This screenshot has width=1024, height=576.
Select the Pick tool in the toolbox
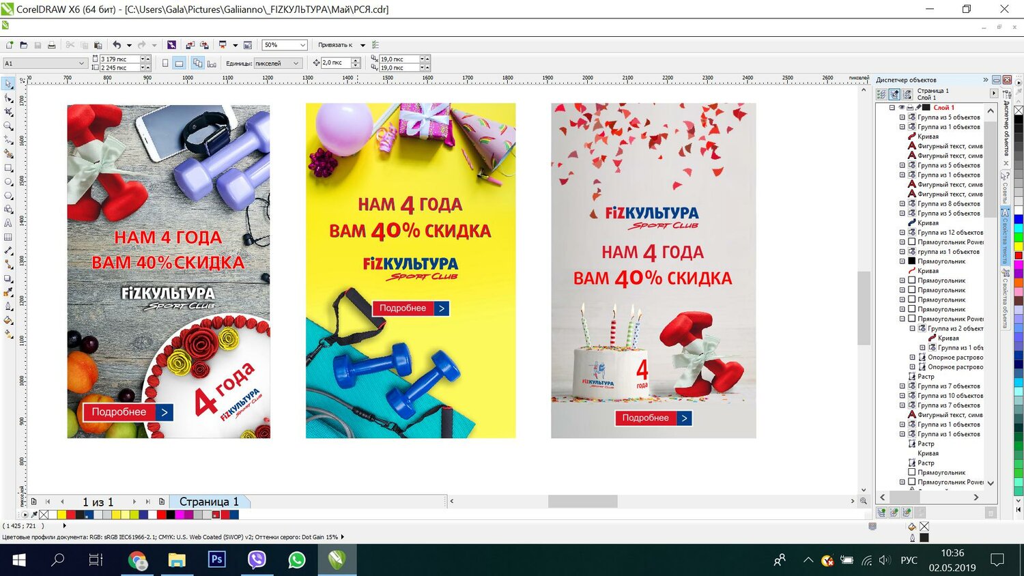tap(8, 84)
